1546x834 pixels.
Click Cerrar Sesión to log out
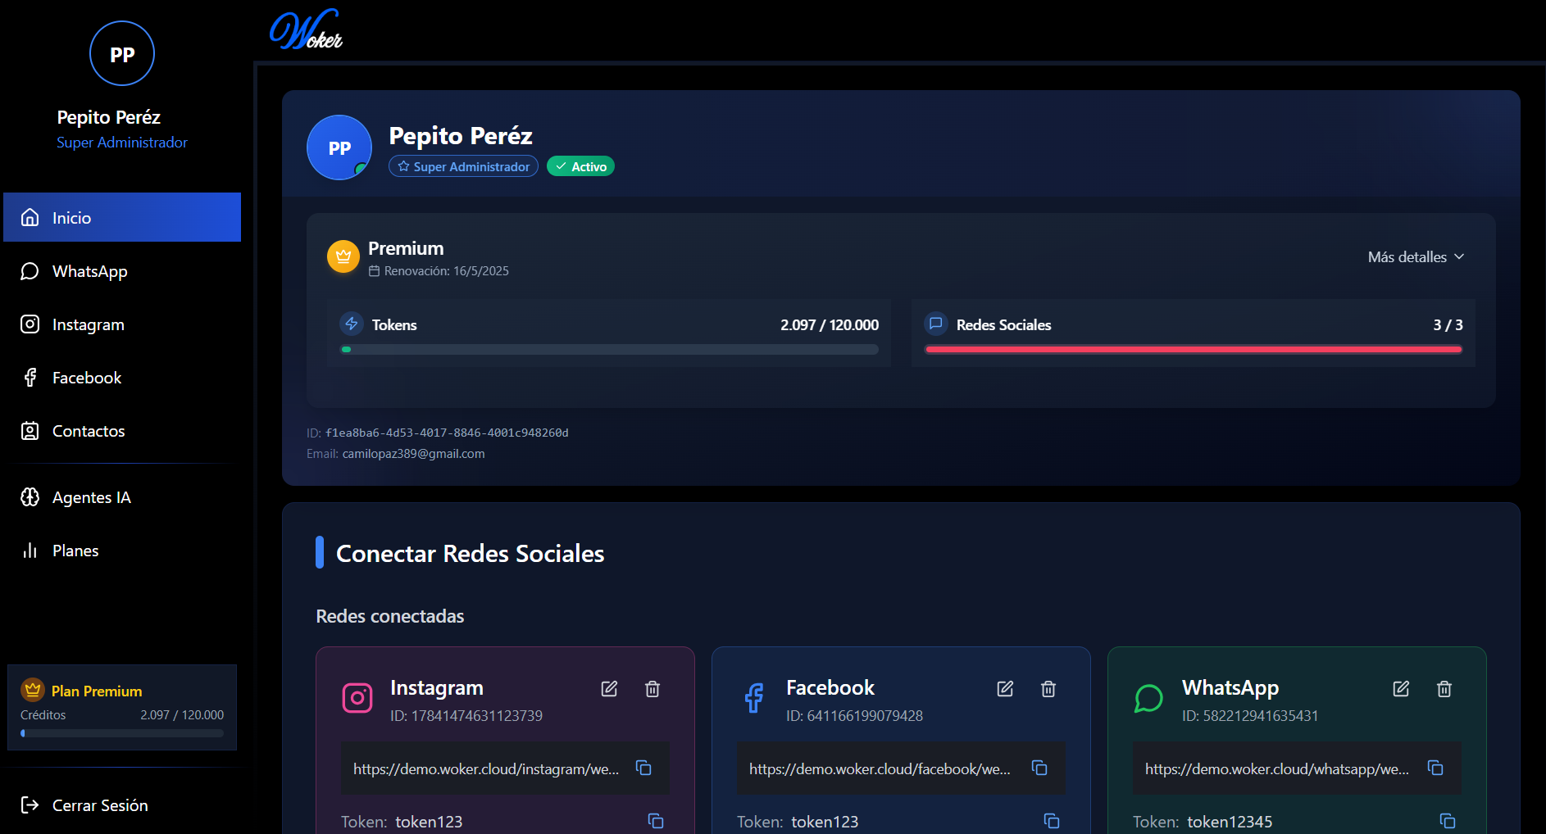[x=99, y=805]
